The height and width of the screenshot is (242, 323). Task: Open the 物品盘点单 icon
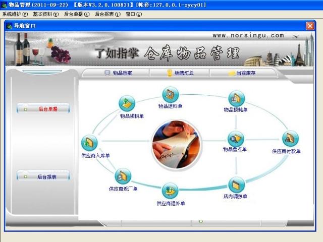point(236,139)
